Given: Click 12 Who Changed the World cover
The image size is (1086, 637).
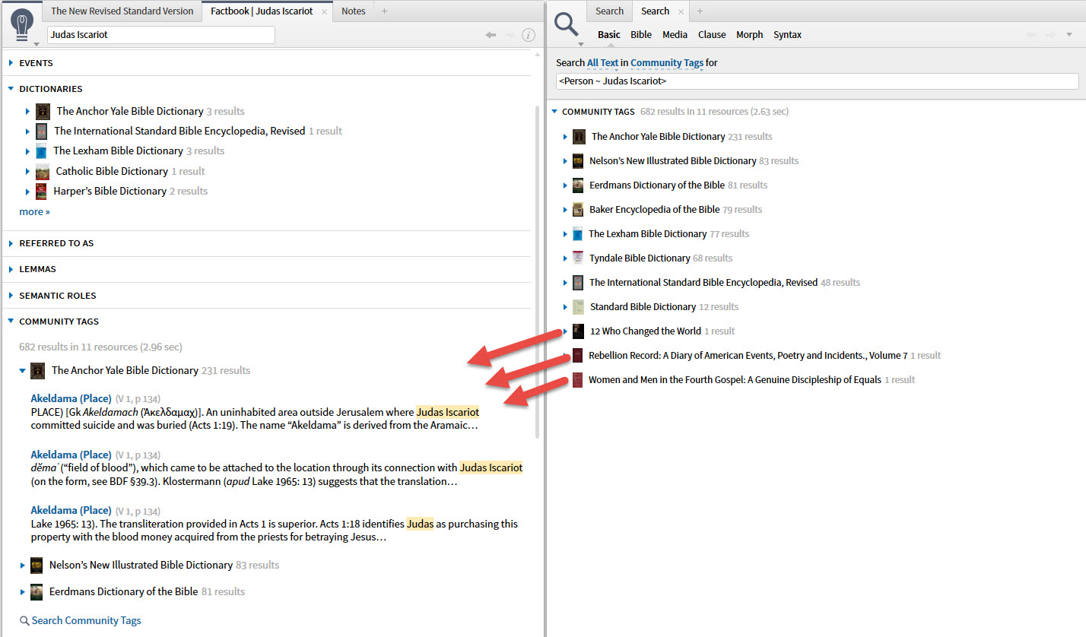Looking at the screenshot, I should 578,331.
